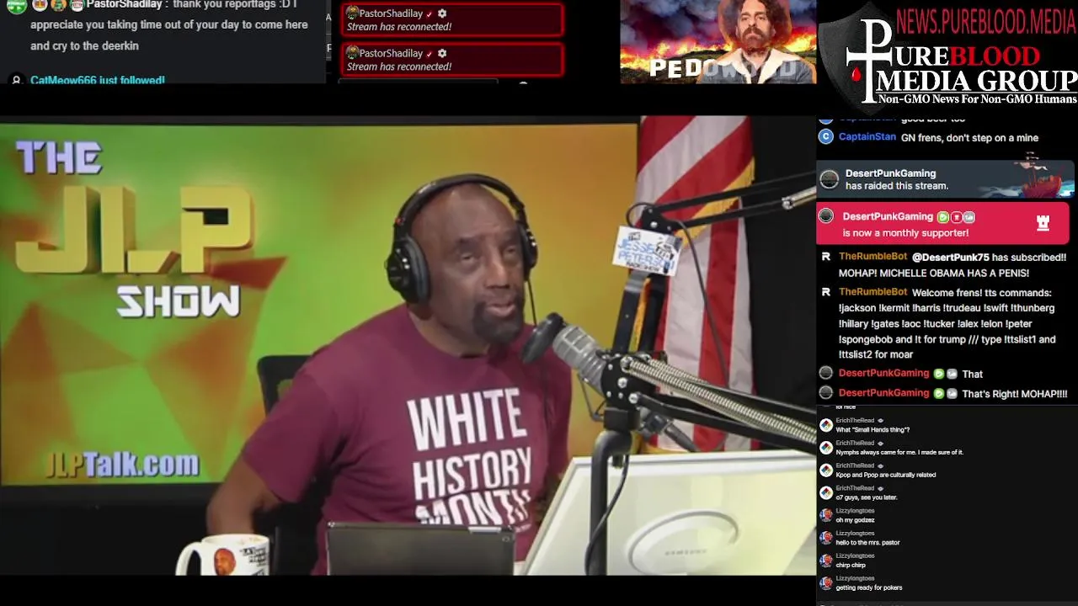This screenshot has height=606, width=1078.
Task: Click Lizzylongtoes avatar beside 'getting ready for pokers'
Action: tap(826, 583)
